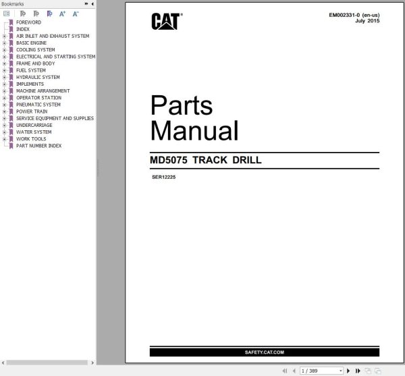The height and width of the screenshot is (376, 405).
Task: Select the MACHINE ARRANGEMENT bookmark
Action: tap(43, 91)
